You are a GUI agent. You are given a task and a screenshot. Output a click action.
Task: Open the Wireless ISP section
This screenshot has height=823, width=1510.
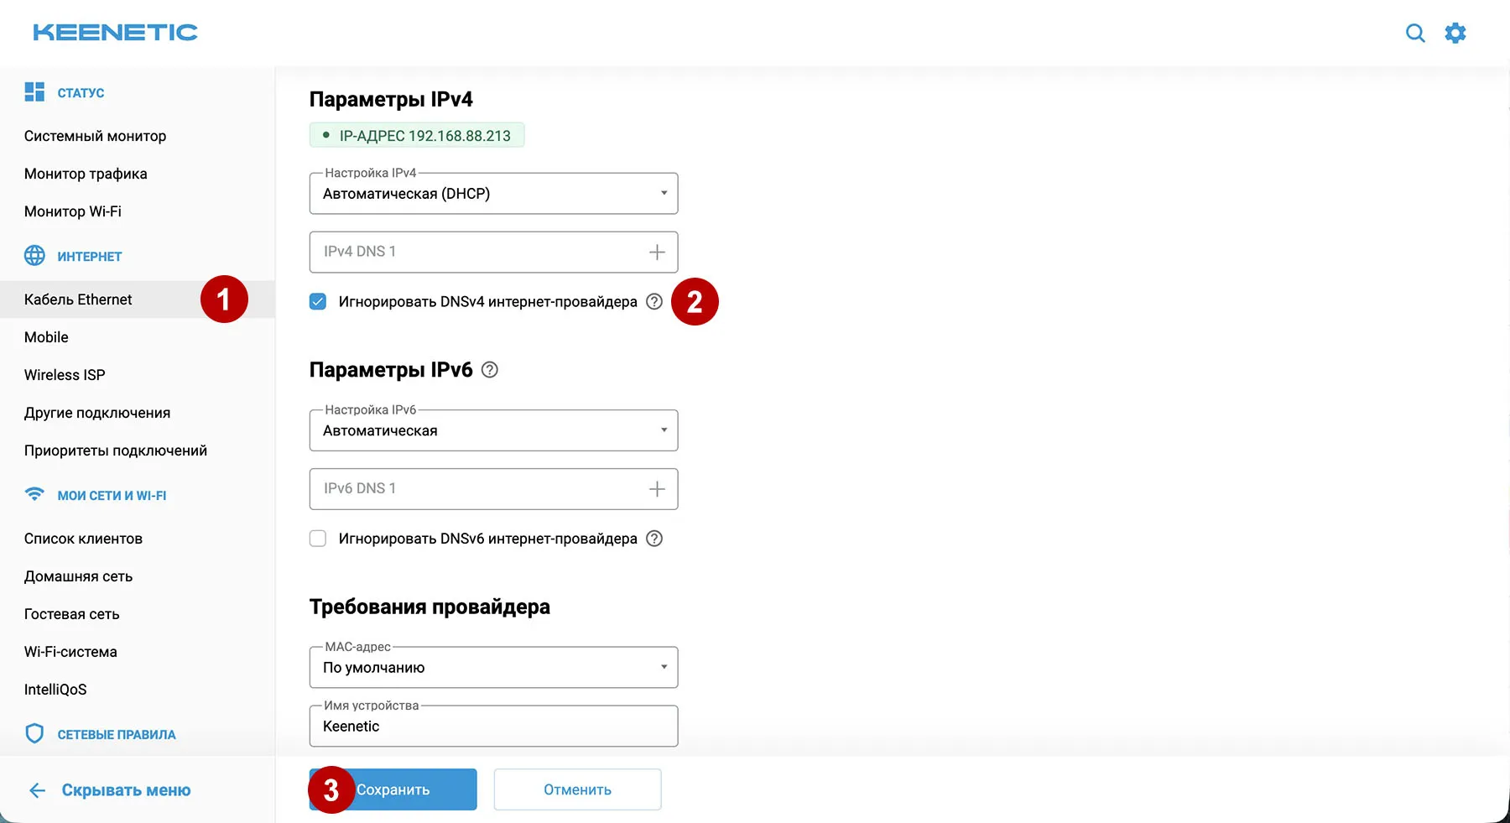[x=65, y=374]
